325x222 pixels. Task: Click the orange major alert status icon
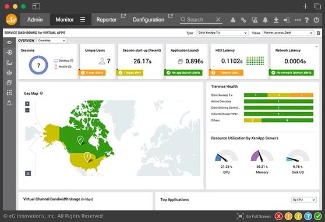click(x=288, y=216)
